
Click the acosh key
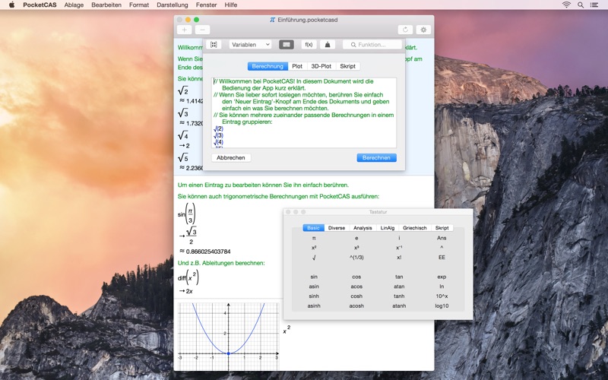click(x=356, y=306)
